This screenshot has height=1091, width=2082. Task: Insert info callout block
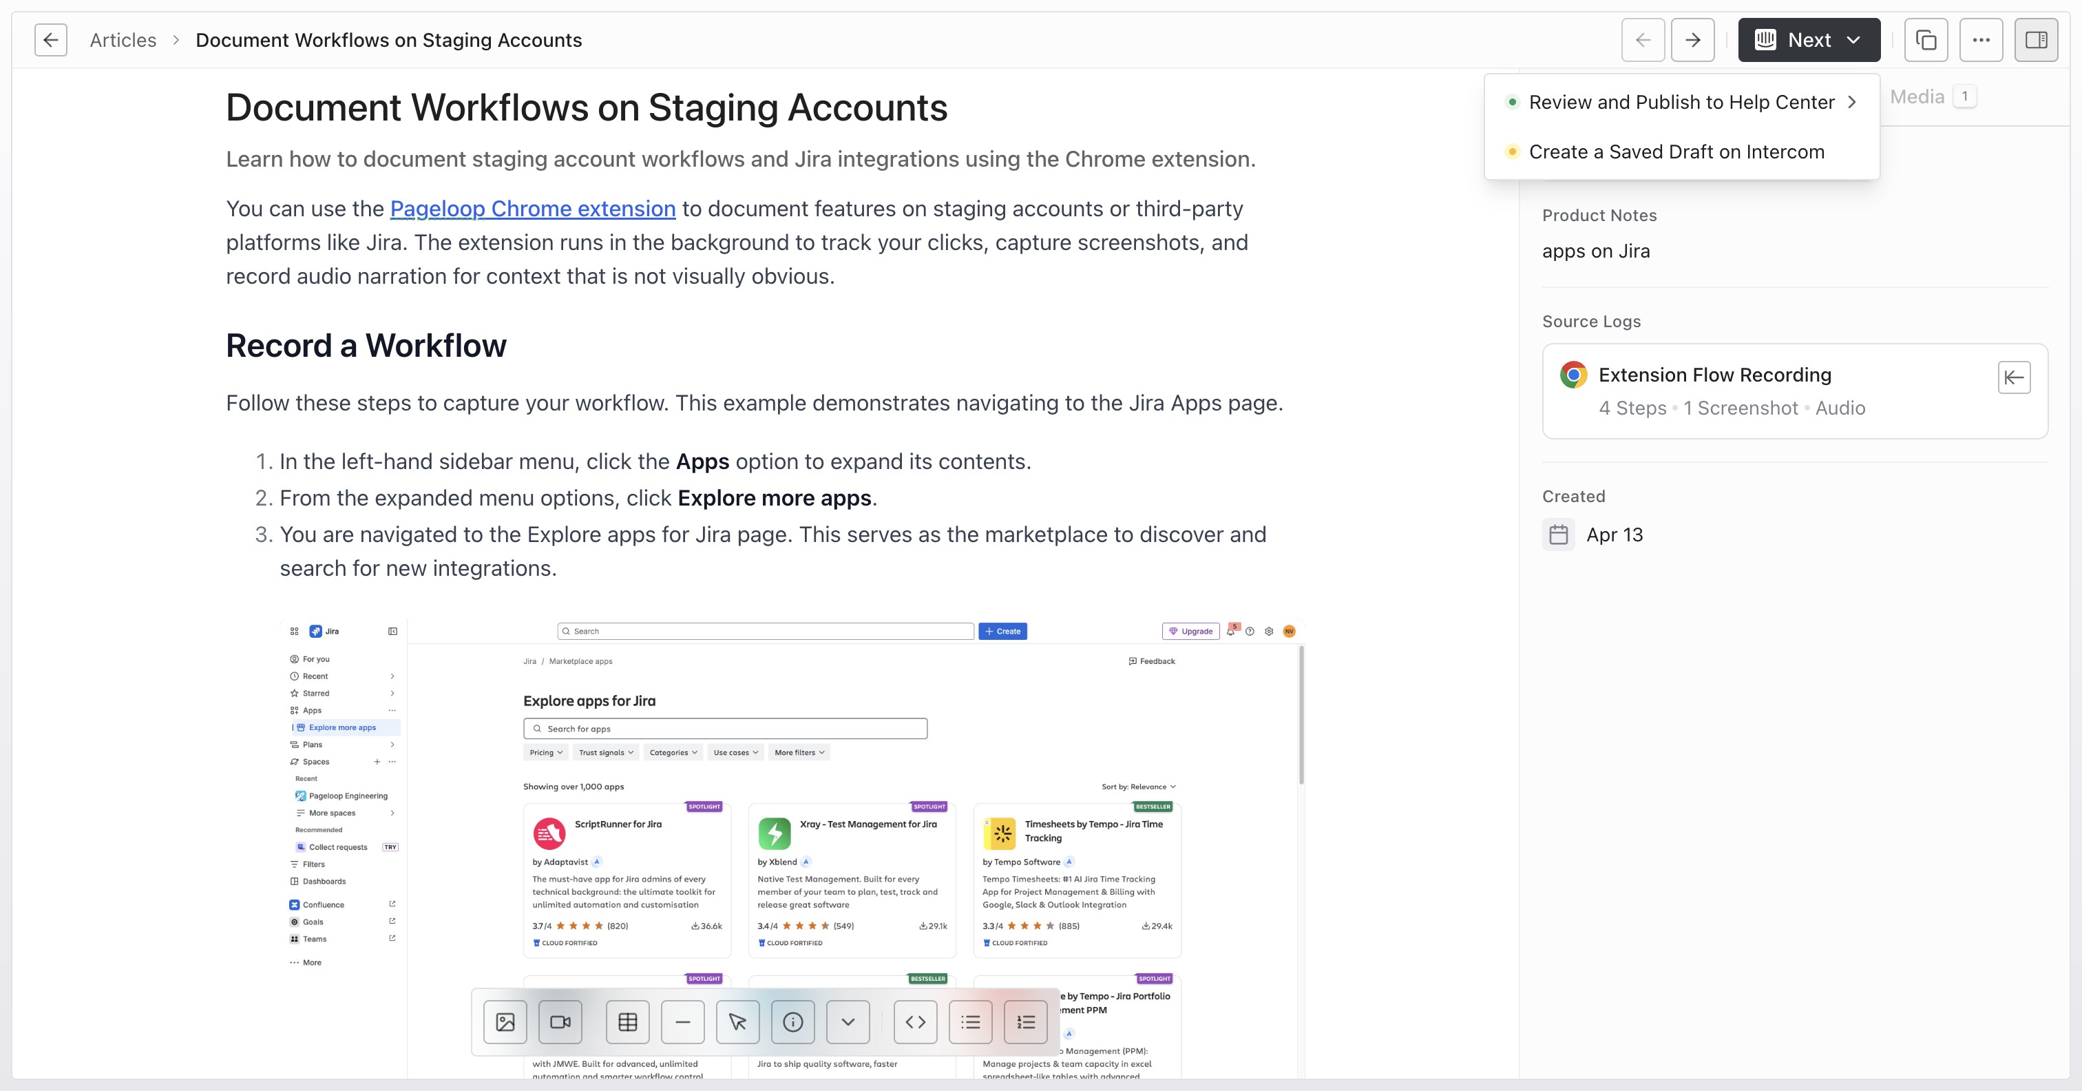pos(793,1022)
